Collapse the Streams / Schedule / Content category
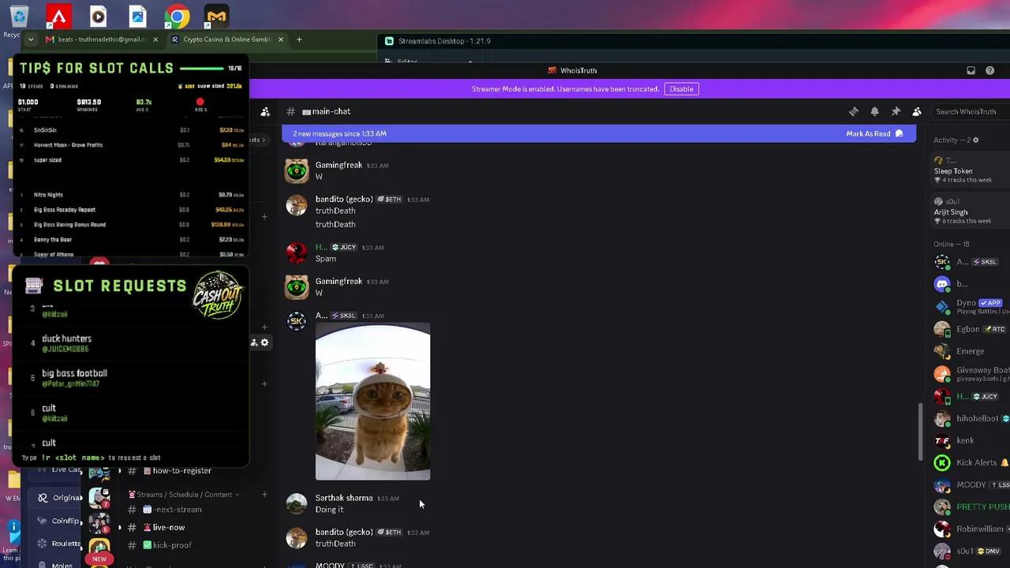The height and width of the screenshot is (568, 1010). click(185, 495)
